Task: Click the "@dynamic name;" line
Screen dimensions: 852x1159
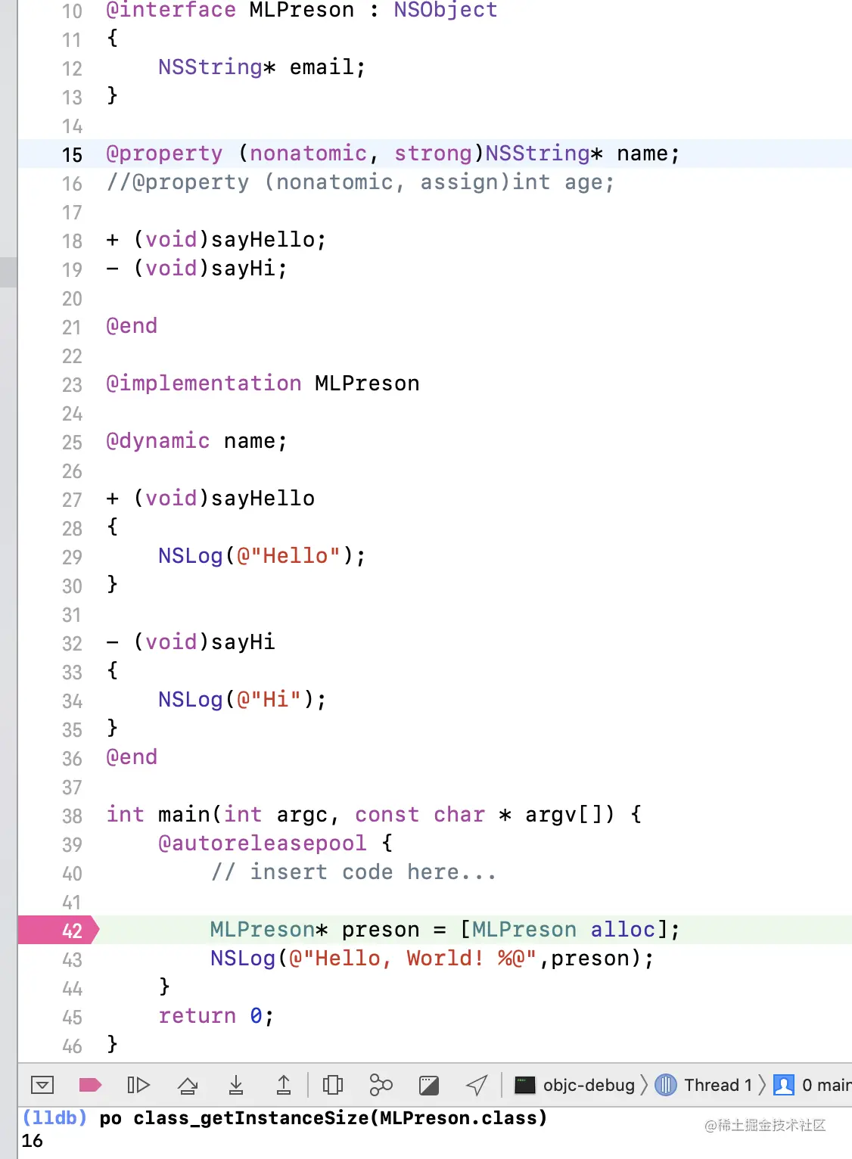Action: click(x=197, y=441)
